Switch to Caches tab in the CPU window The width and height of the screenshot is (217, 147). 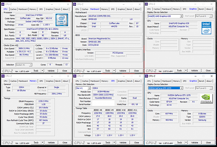(13, 9)
